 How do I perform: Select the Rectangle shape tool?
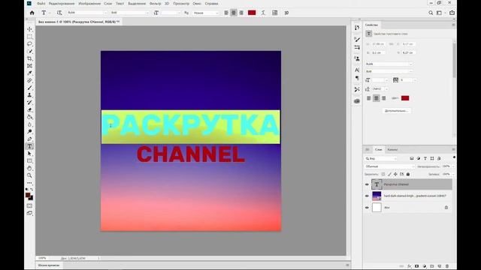tap(29, 161)
